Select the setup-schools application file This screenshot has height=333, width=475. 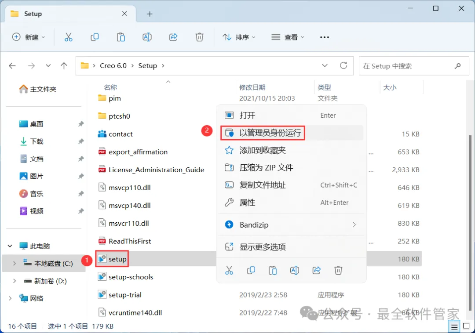pos(126,277)
